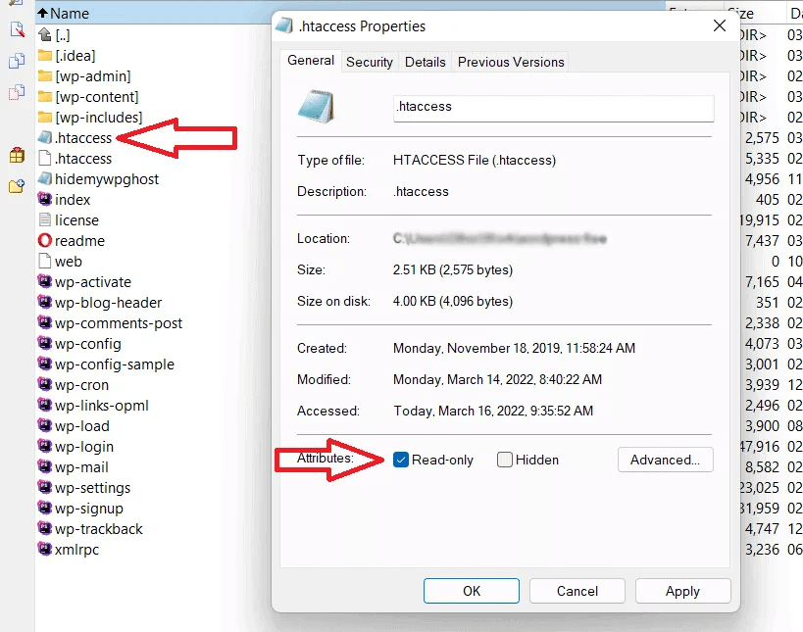Uncheck the Read-only attribute checkbox
This screenshot has height=632, width=803.
pyautogui.click(x=401, y=460)
